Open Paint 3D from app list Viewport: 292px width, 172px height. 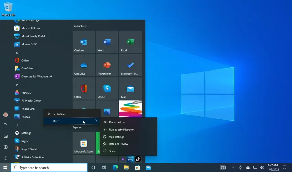point(27,93)
